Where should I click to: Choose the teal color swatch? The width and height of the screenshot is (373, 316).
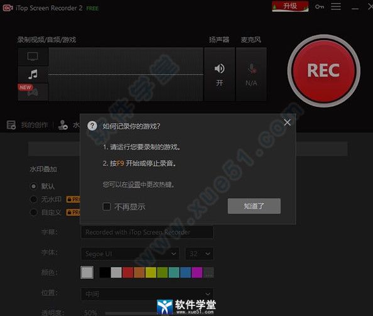point(174,273)
